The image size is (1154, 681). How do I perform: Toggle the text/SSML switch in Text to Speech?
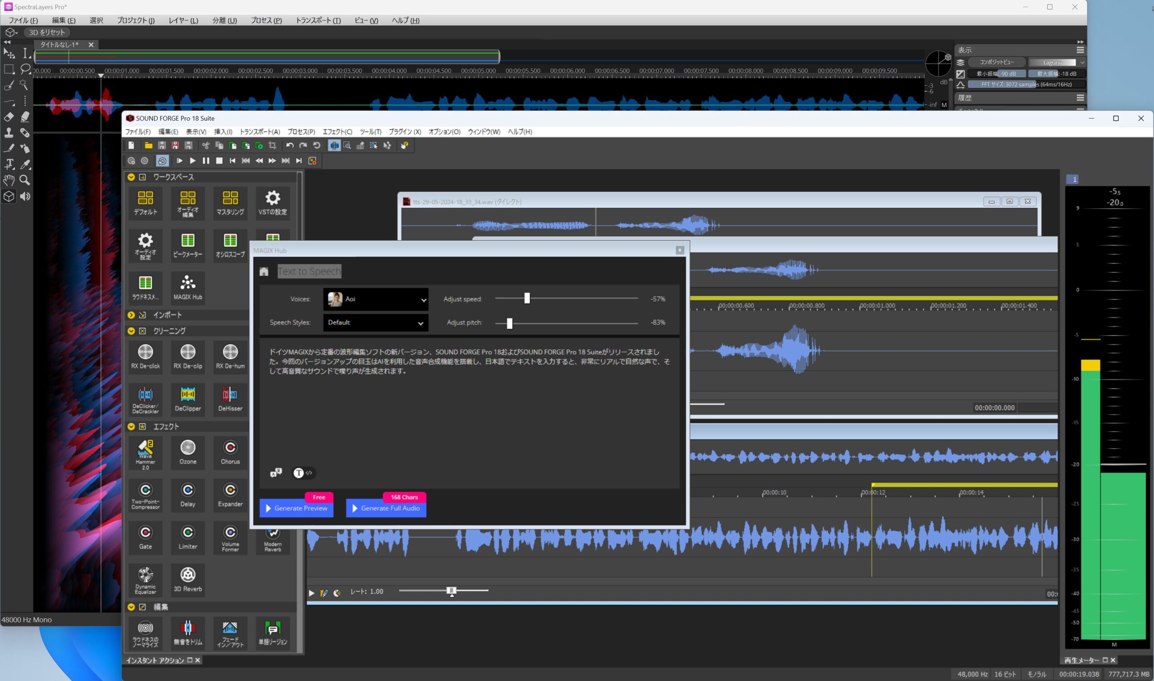[303, 473]
